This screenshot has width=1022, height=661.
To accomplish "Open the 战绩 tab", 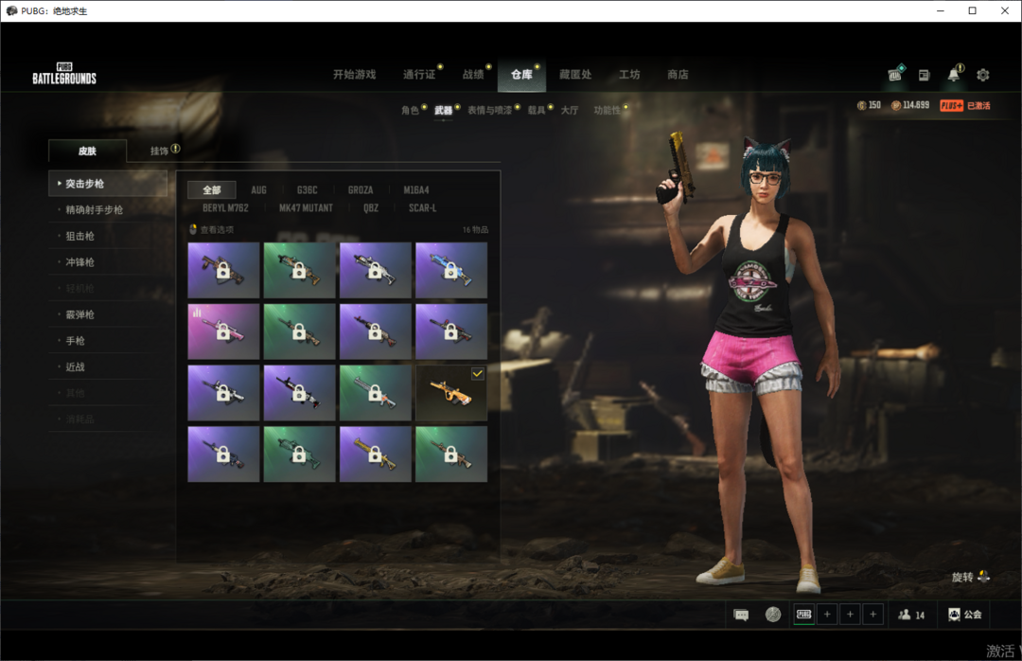I will pyautogui.click(x=473, y=75).
